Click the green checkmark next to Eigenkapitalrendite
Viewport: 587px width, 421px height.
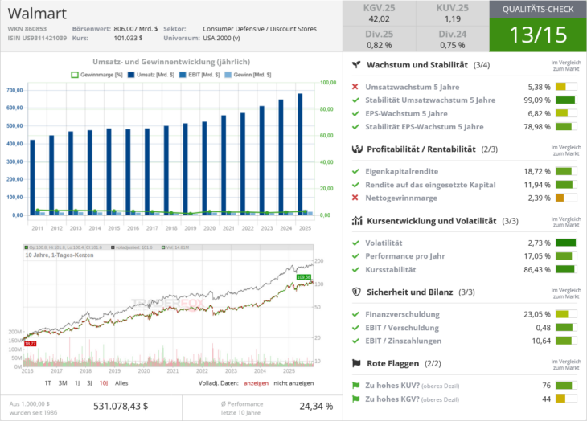(x=355, y=171)
